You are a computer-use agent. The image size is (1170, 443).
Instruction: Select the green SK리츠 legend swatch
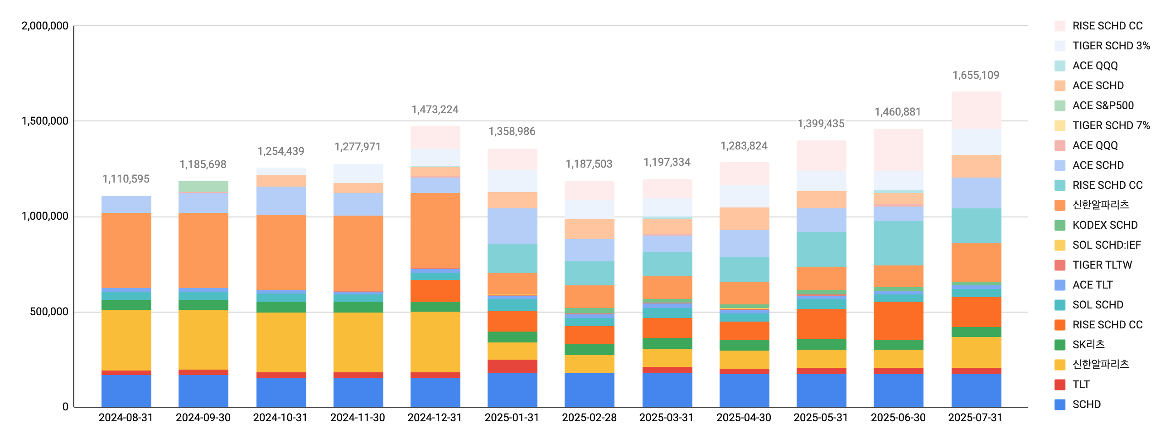pos(1059,345)
